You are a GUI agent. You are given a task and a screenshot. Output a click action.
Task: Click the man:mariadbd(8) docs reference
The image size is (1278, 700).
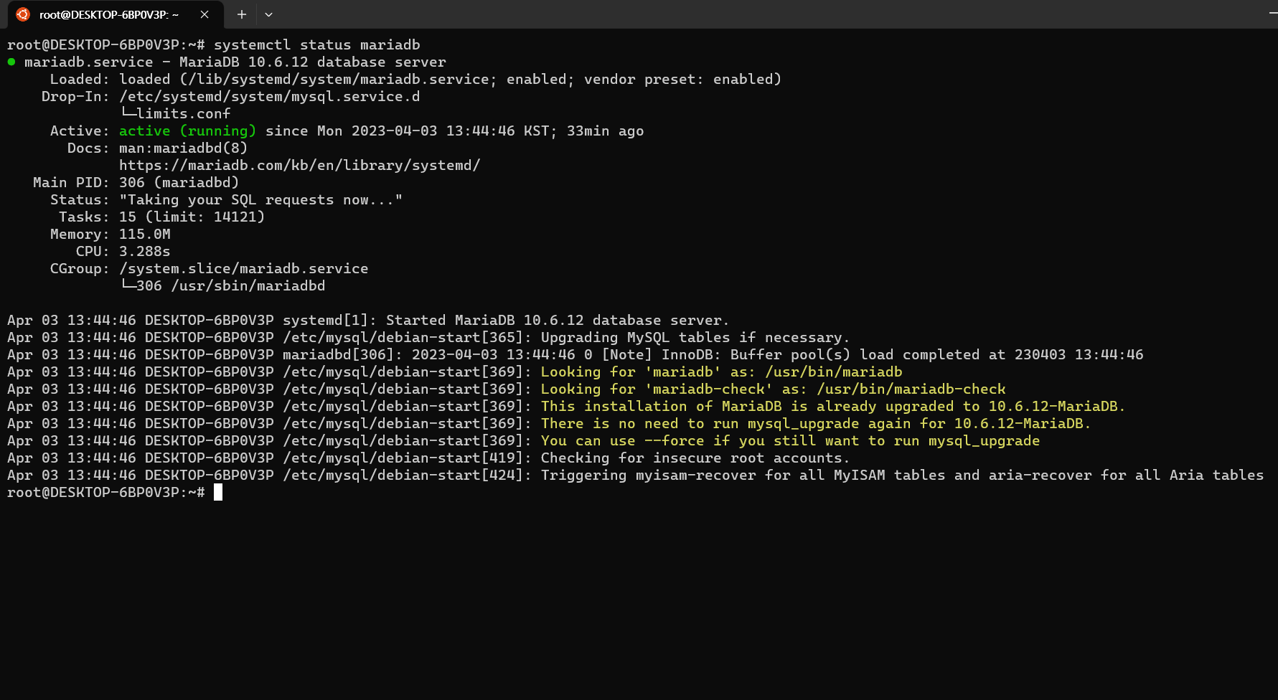(183, 148)
